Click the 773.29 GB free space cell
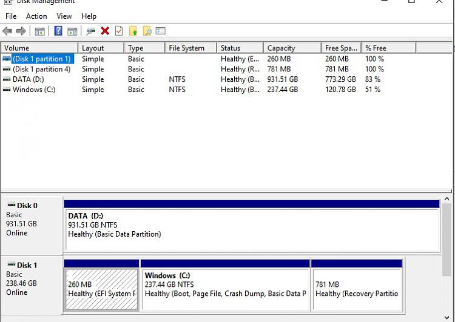455x322 pixels. pos(340,79)
